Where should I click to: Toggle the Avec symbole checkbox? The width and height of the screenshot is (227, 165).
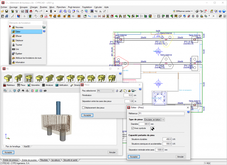(132, 128)
